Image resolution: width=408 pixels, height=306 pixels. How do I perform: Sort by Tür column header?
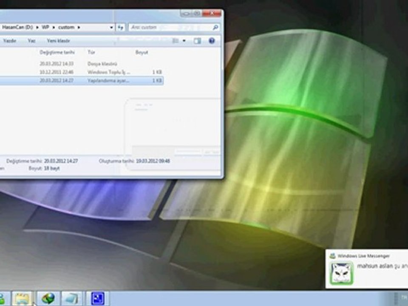click(x=91, y=52)
